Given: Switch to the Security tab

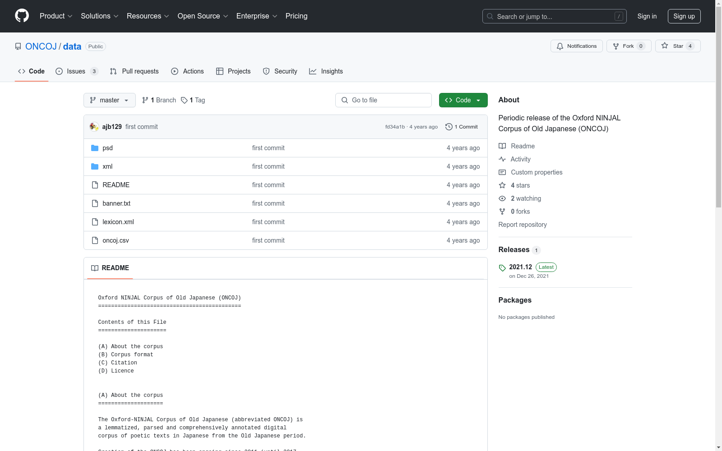Looking at the screenshot, I should (280, 71).
